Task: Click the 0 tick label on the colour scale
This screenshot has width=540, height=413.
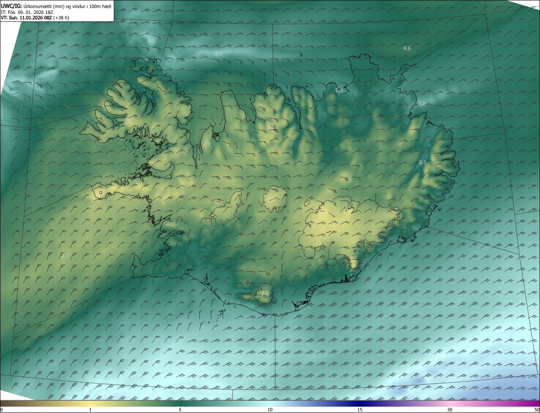Action: 2,410
